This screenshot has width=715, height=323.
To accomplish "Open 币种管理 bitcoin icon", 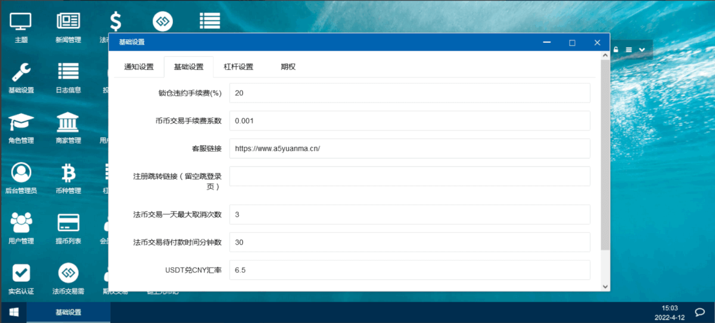I will (68, 178).
